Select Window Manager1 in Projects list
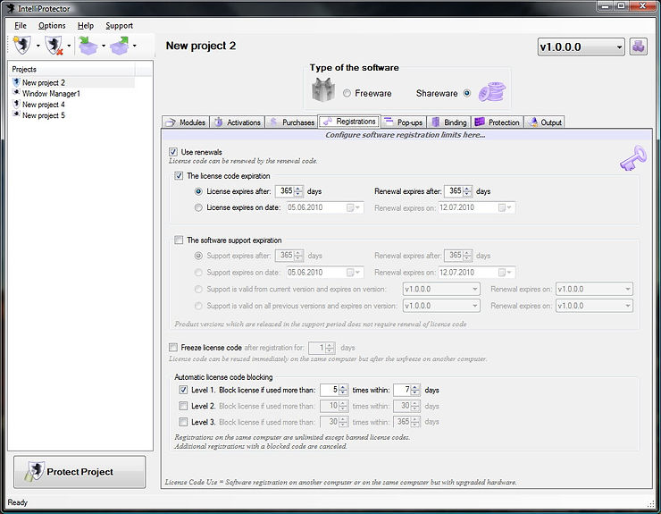 pyautogui.click(x=51, y=94)
